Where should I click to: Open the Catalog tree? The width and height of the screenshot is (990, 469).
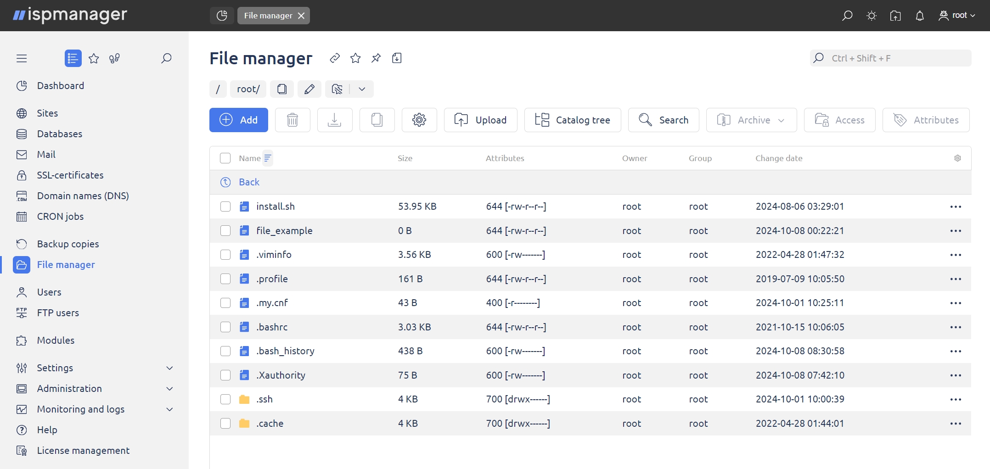(x=573, y=120)
